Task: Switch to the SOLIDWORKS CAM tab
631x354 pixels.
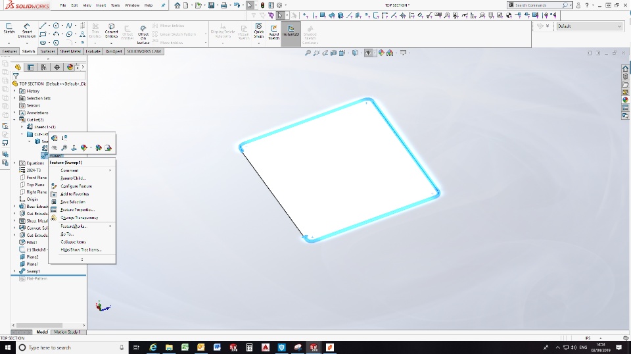Action: coord(144,51)
